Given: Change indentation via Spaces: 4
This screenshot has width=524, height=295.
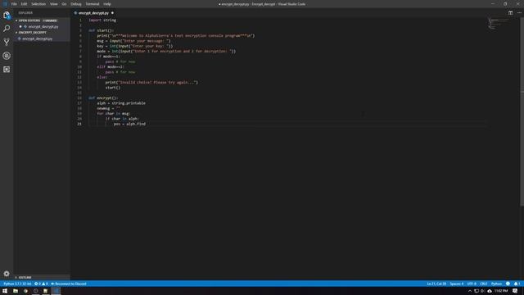Looking at the screenshot, I should click(457, 284).
